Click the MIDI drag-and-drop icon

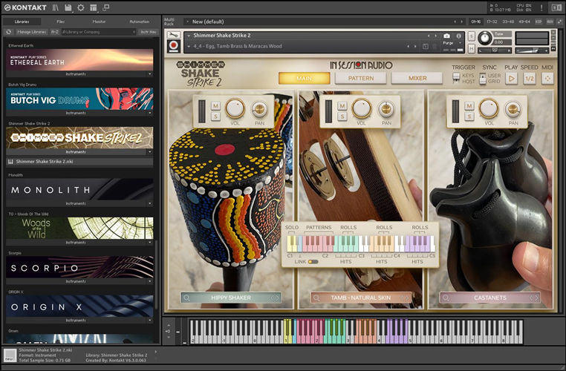point(547,78)
